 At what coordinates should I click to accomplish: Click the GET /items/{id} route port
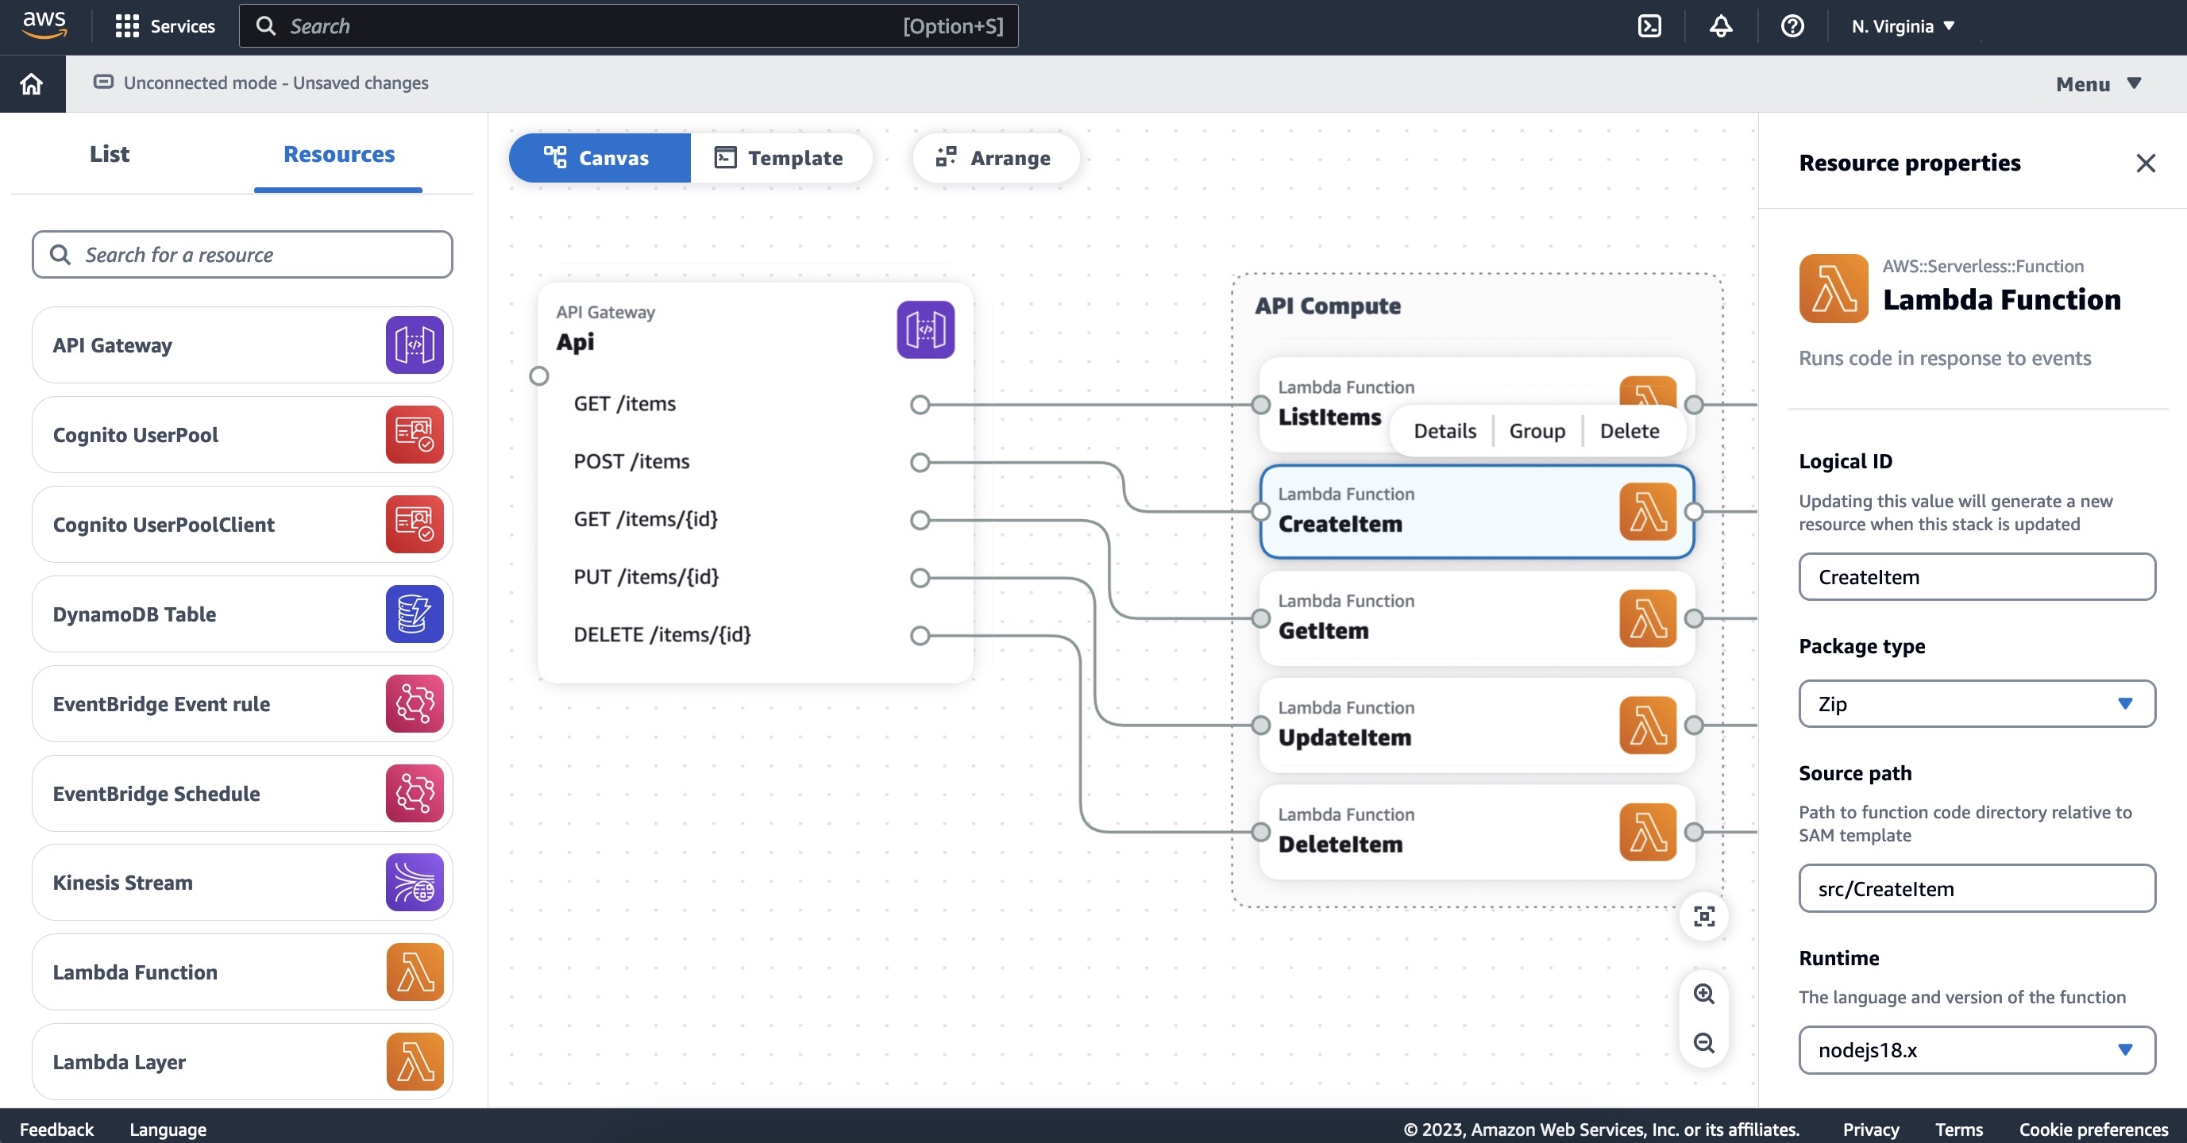(x=920, y=520)
